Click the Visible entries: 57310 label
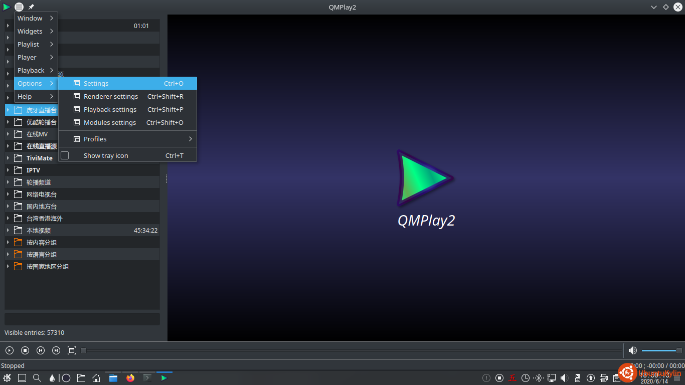Screen dimensions: 685x385 pos(35,332)
